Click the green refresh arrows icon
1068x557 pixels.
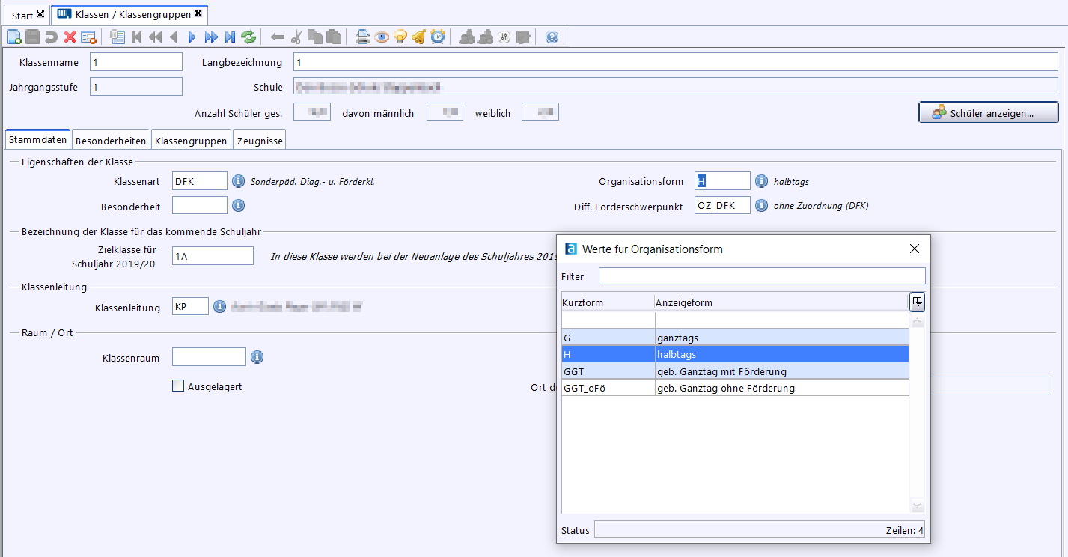pyautogui.click(x=248, y=37)
